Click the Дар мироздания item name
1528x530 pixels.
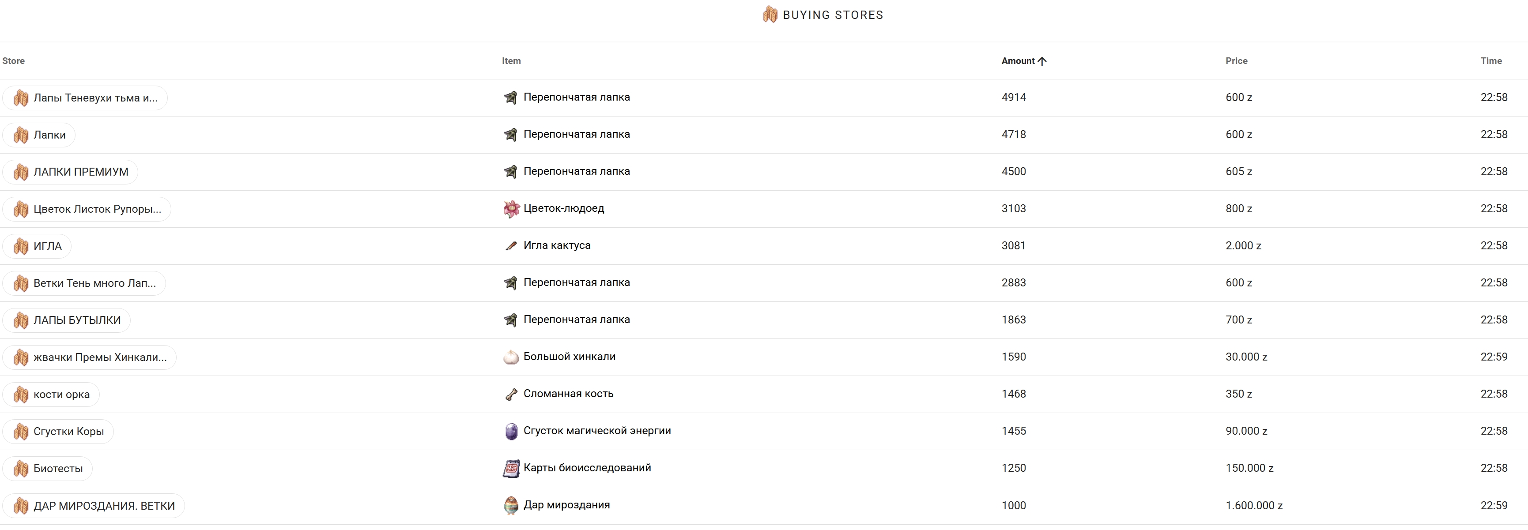[566, 505]
